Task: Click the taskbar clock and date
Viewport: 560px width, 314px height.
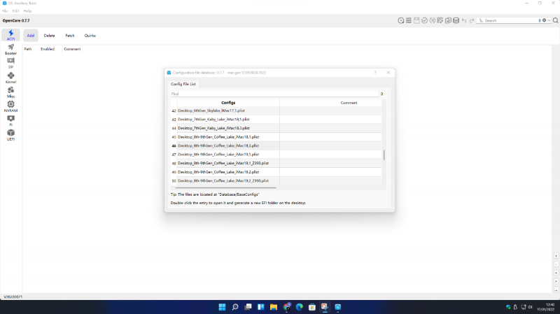Action: click(x=547, y=307)
